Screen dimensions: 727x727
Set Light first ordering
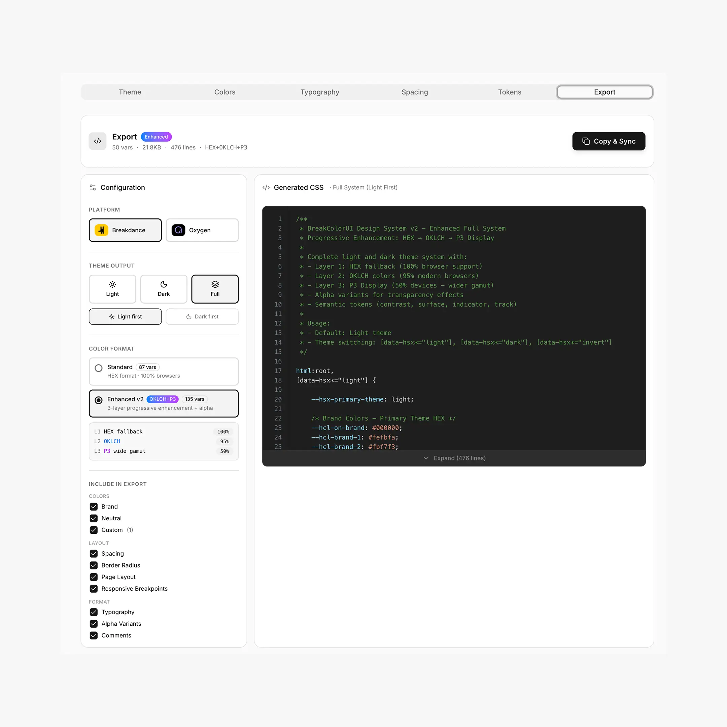click(125, 317)
